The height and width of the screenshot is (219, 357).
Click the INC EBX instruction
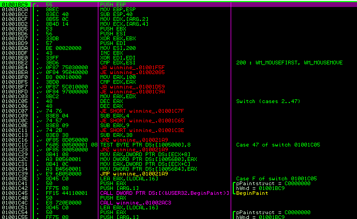pyautogui.click(x=112, y=53)
